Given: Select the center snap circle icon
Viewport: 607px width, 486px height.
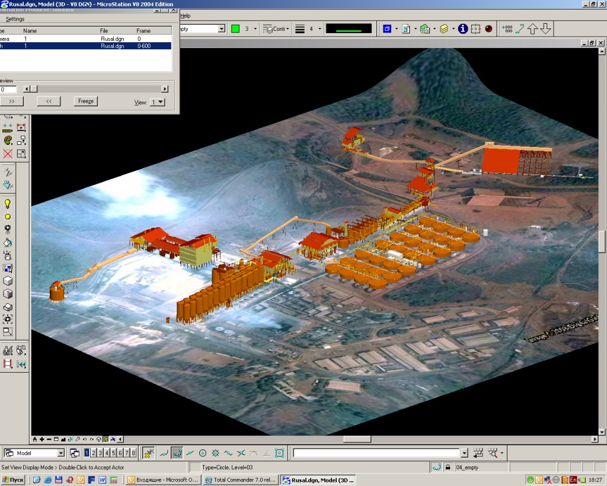Looking at the screenshot, I should (203, 453).
